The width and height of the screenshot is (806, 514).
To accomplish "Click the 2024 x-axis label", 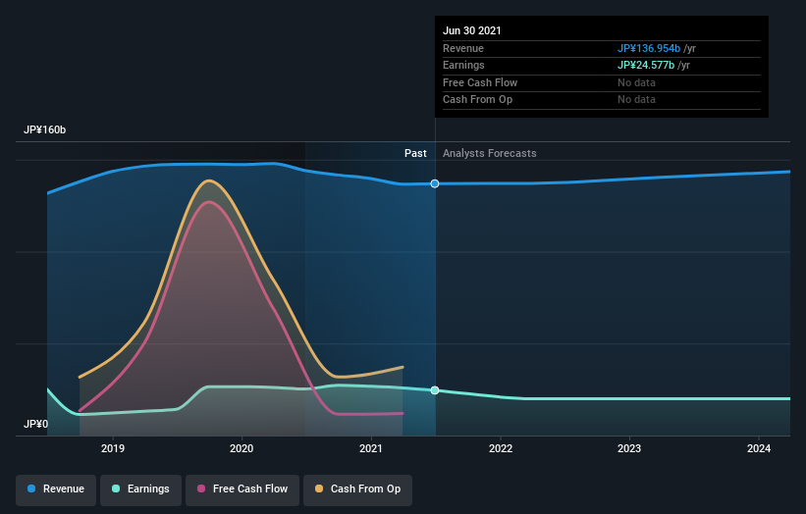I will point(759,449).
